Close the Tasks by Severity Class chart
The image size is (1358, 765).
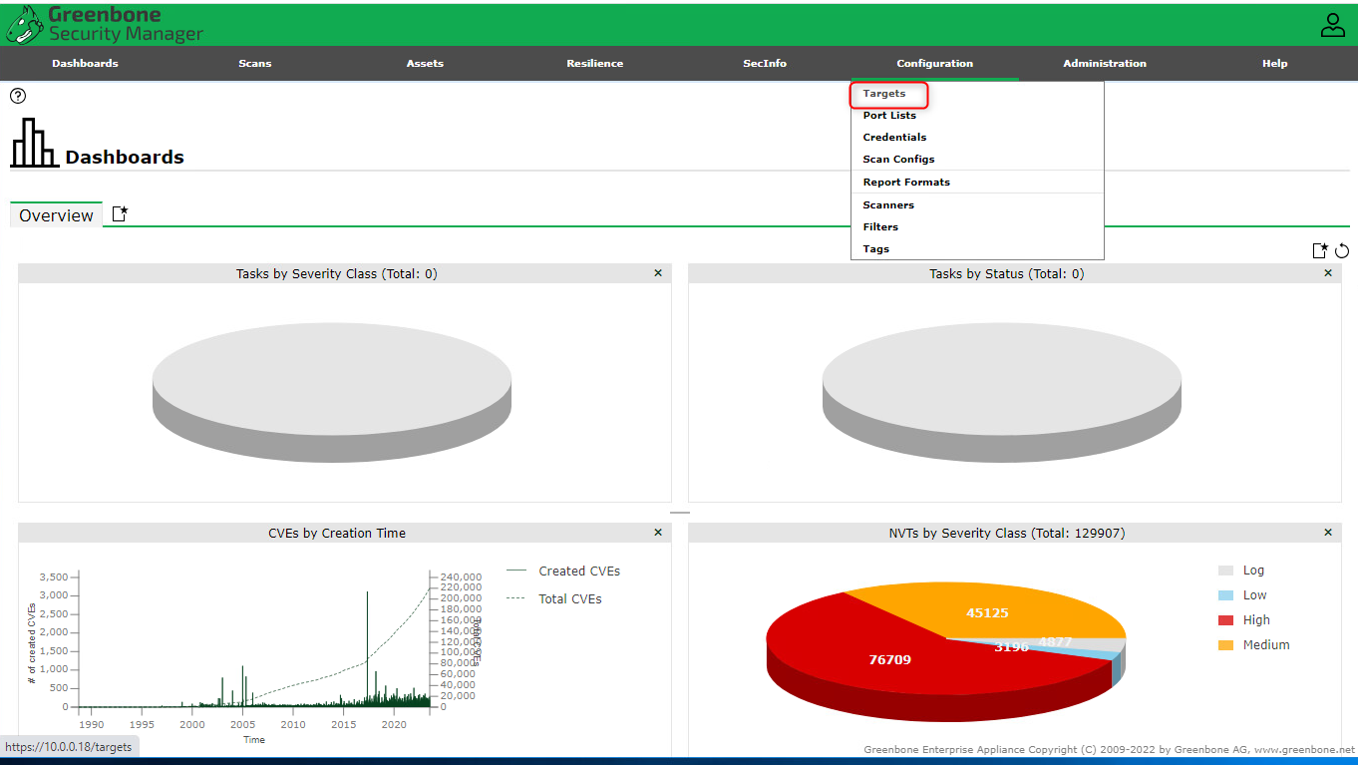pos(658,273)
